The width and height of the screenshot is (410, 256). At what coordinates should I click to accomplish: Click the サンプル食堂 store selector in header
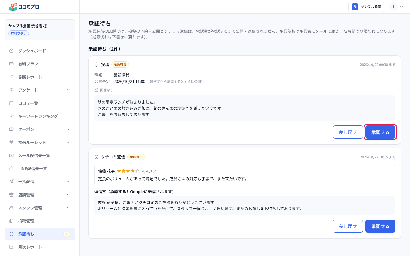pyautogui.click(x=366, y=7)
